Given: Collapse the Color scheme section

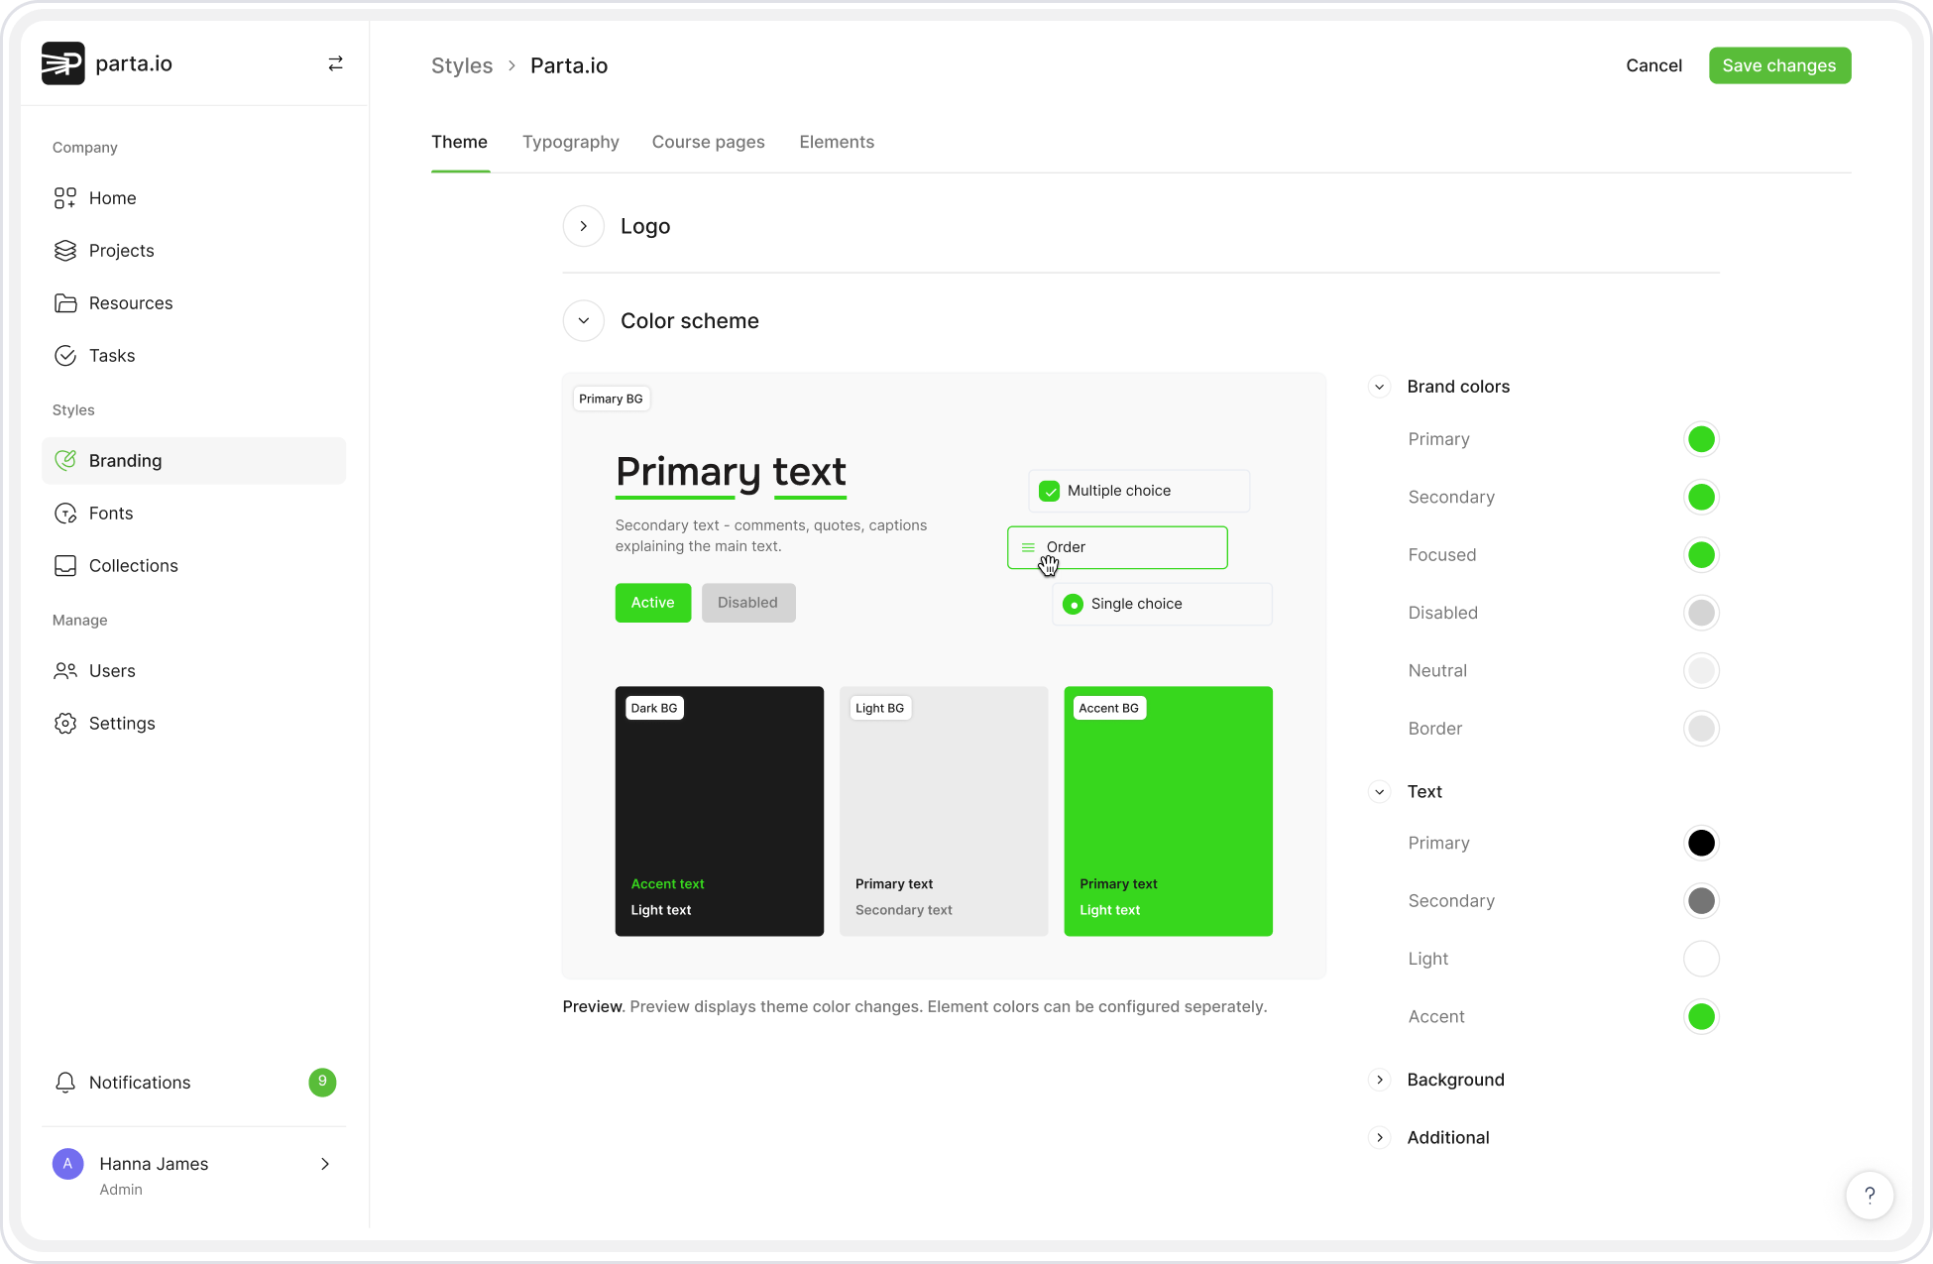Looking at the screenshot, I should [x=583, y=321].
